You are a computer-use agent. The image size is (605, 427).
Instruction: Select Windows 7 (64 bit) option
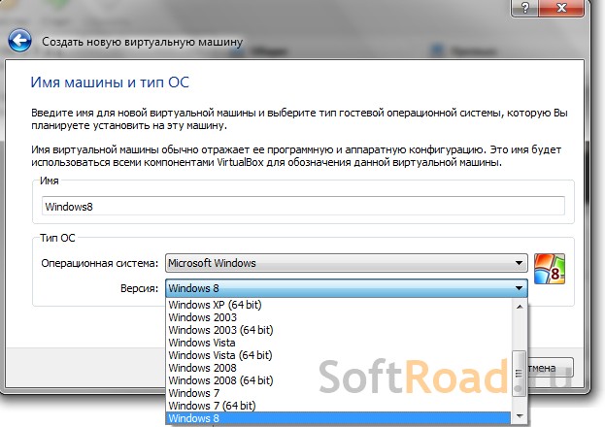point(339,406)
